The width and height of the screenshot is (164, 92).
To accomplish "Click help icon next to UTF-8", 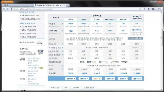I will click(62, 66).
